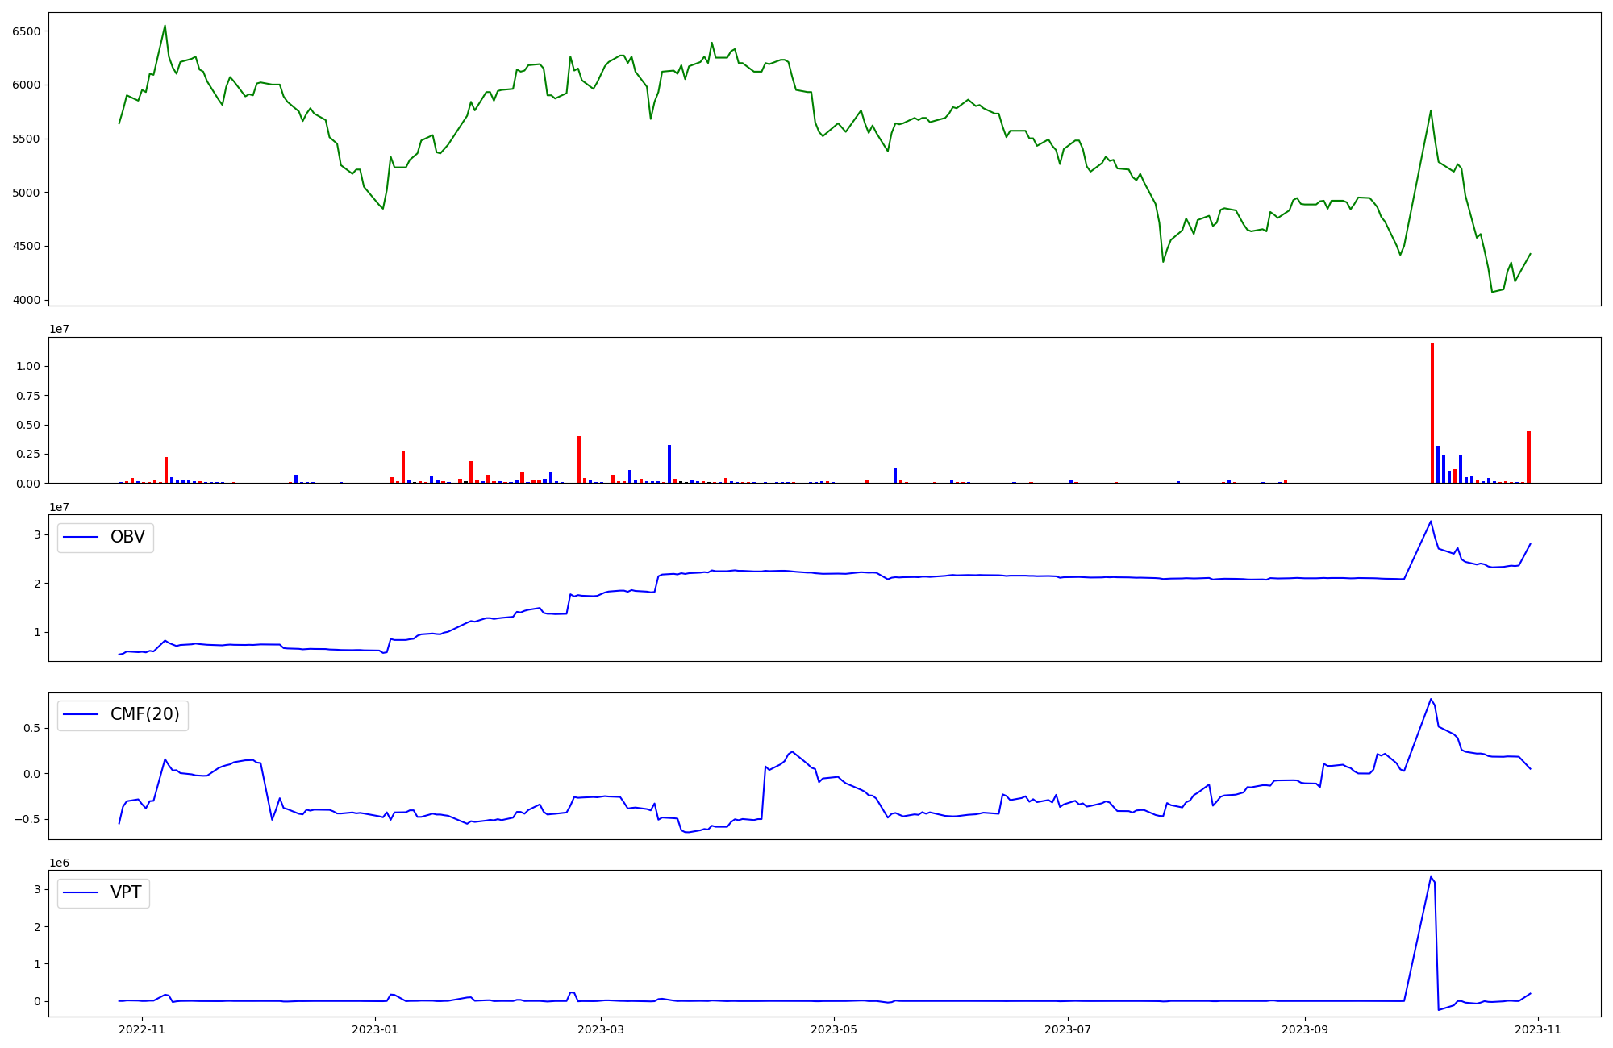
Task: Click the VPT spike peak in October 2023
Action: point(1431,878)
